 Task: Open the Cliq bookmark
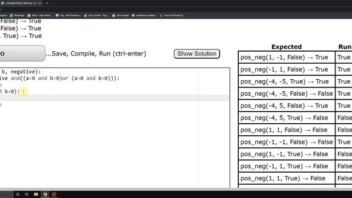[x=68, y=15]
